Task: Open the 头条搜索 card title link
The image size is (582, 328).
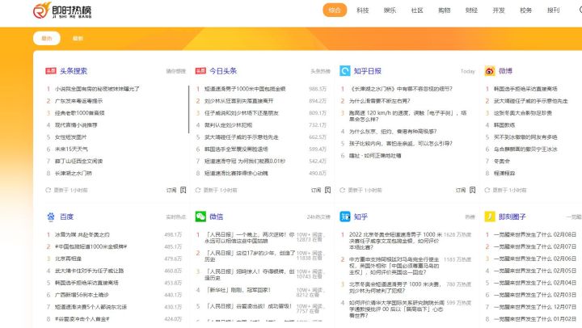Action: 74,71
